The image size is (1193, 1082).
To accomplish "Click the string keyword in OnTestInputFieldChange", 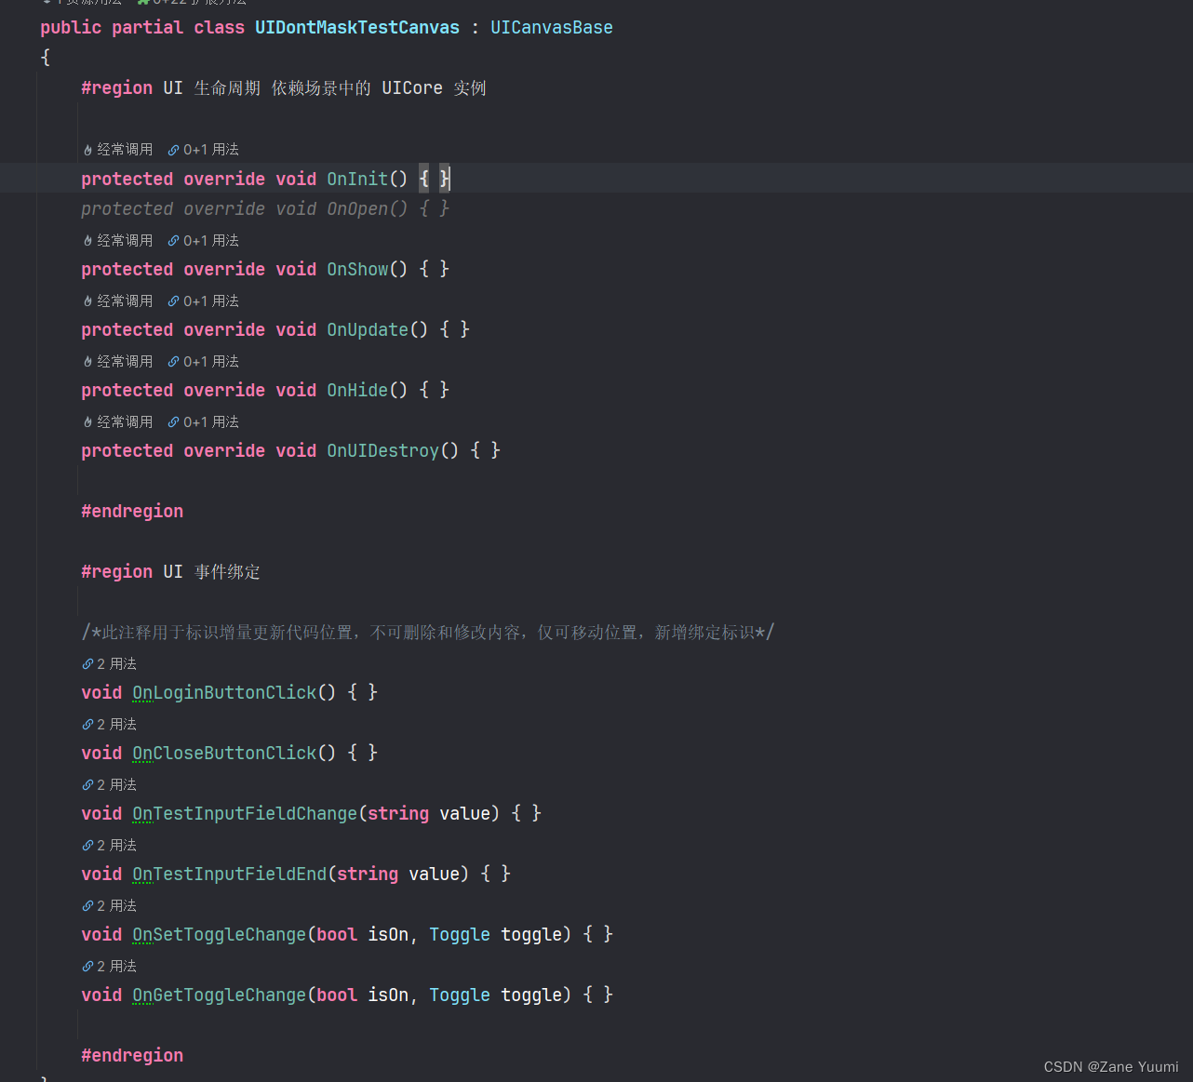I will click(398, 814).
